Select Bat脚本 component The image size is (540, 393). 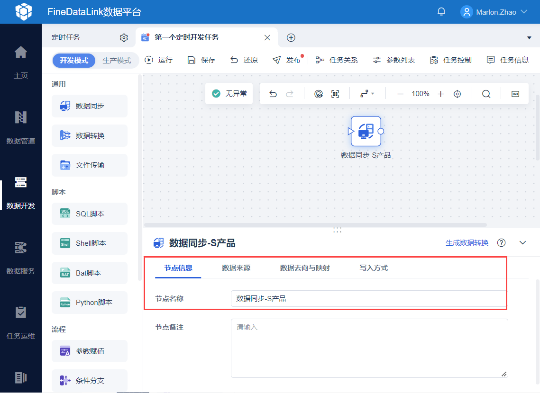90,273
